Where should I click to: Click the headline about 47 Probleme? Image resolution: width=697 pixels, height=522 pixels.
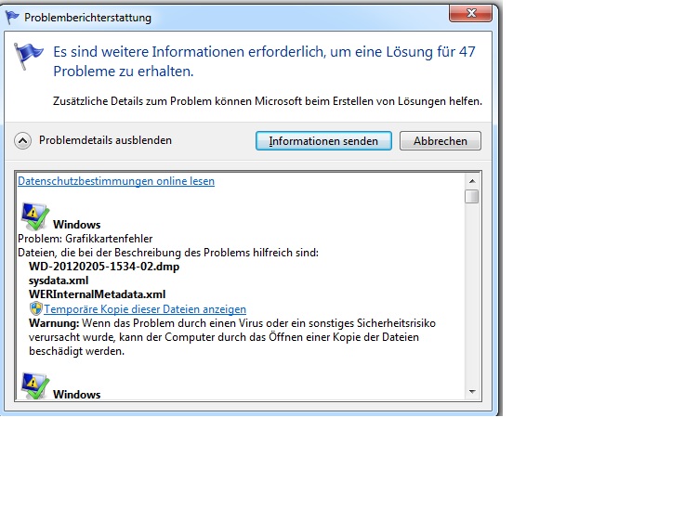(x=264, y=61)
